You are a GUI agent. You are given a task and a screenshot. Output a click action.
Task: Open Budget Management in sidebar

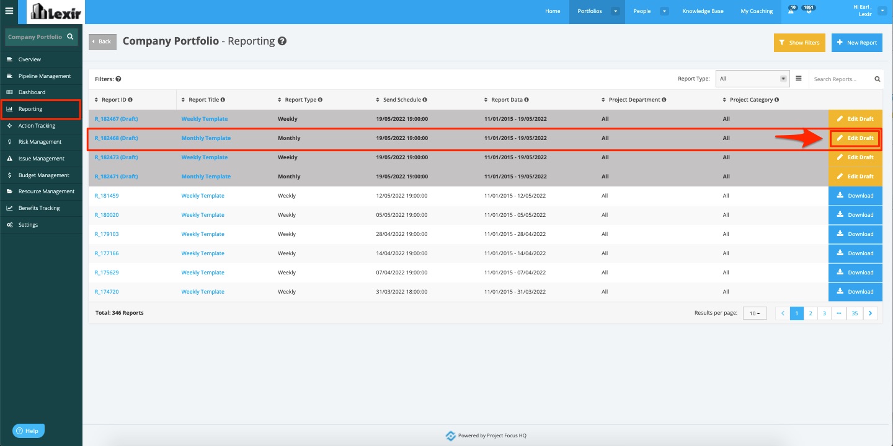[x=41, y=175]
